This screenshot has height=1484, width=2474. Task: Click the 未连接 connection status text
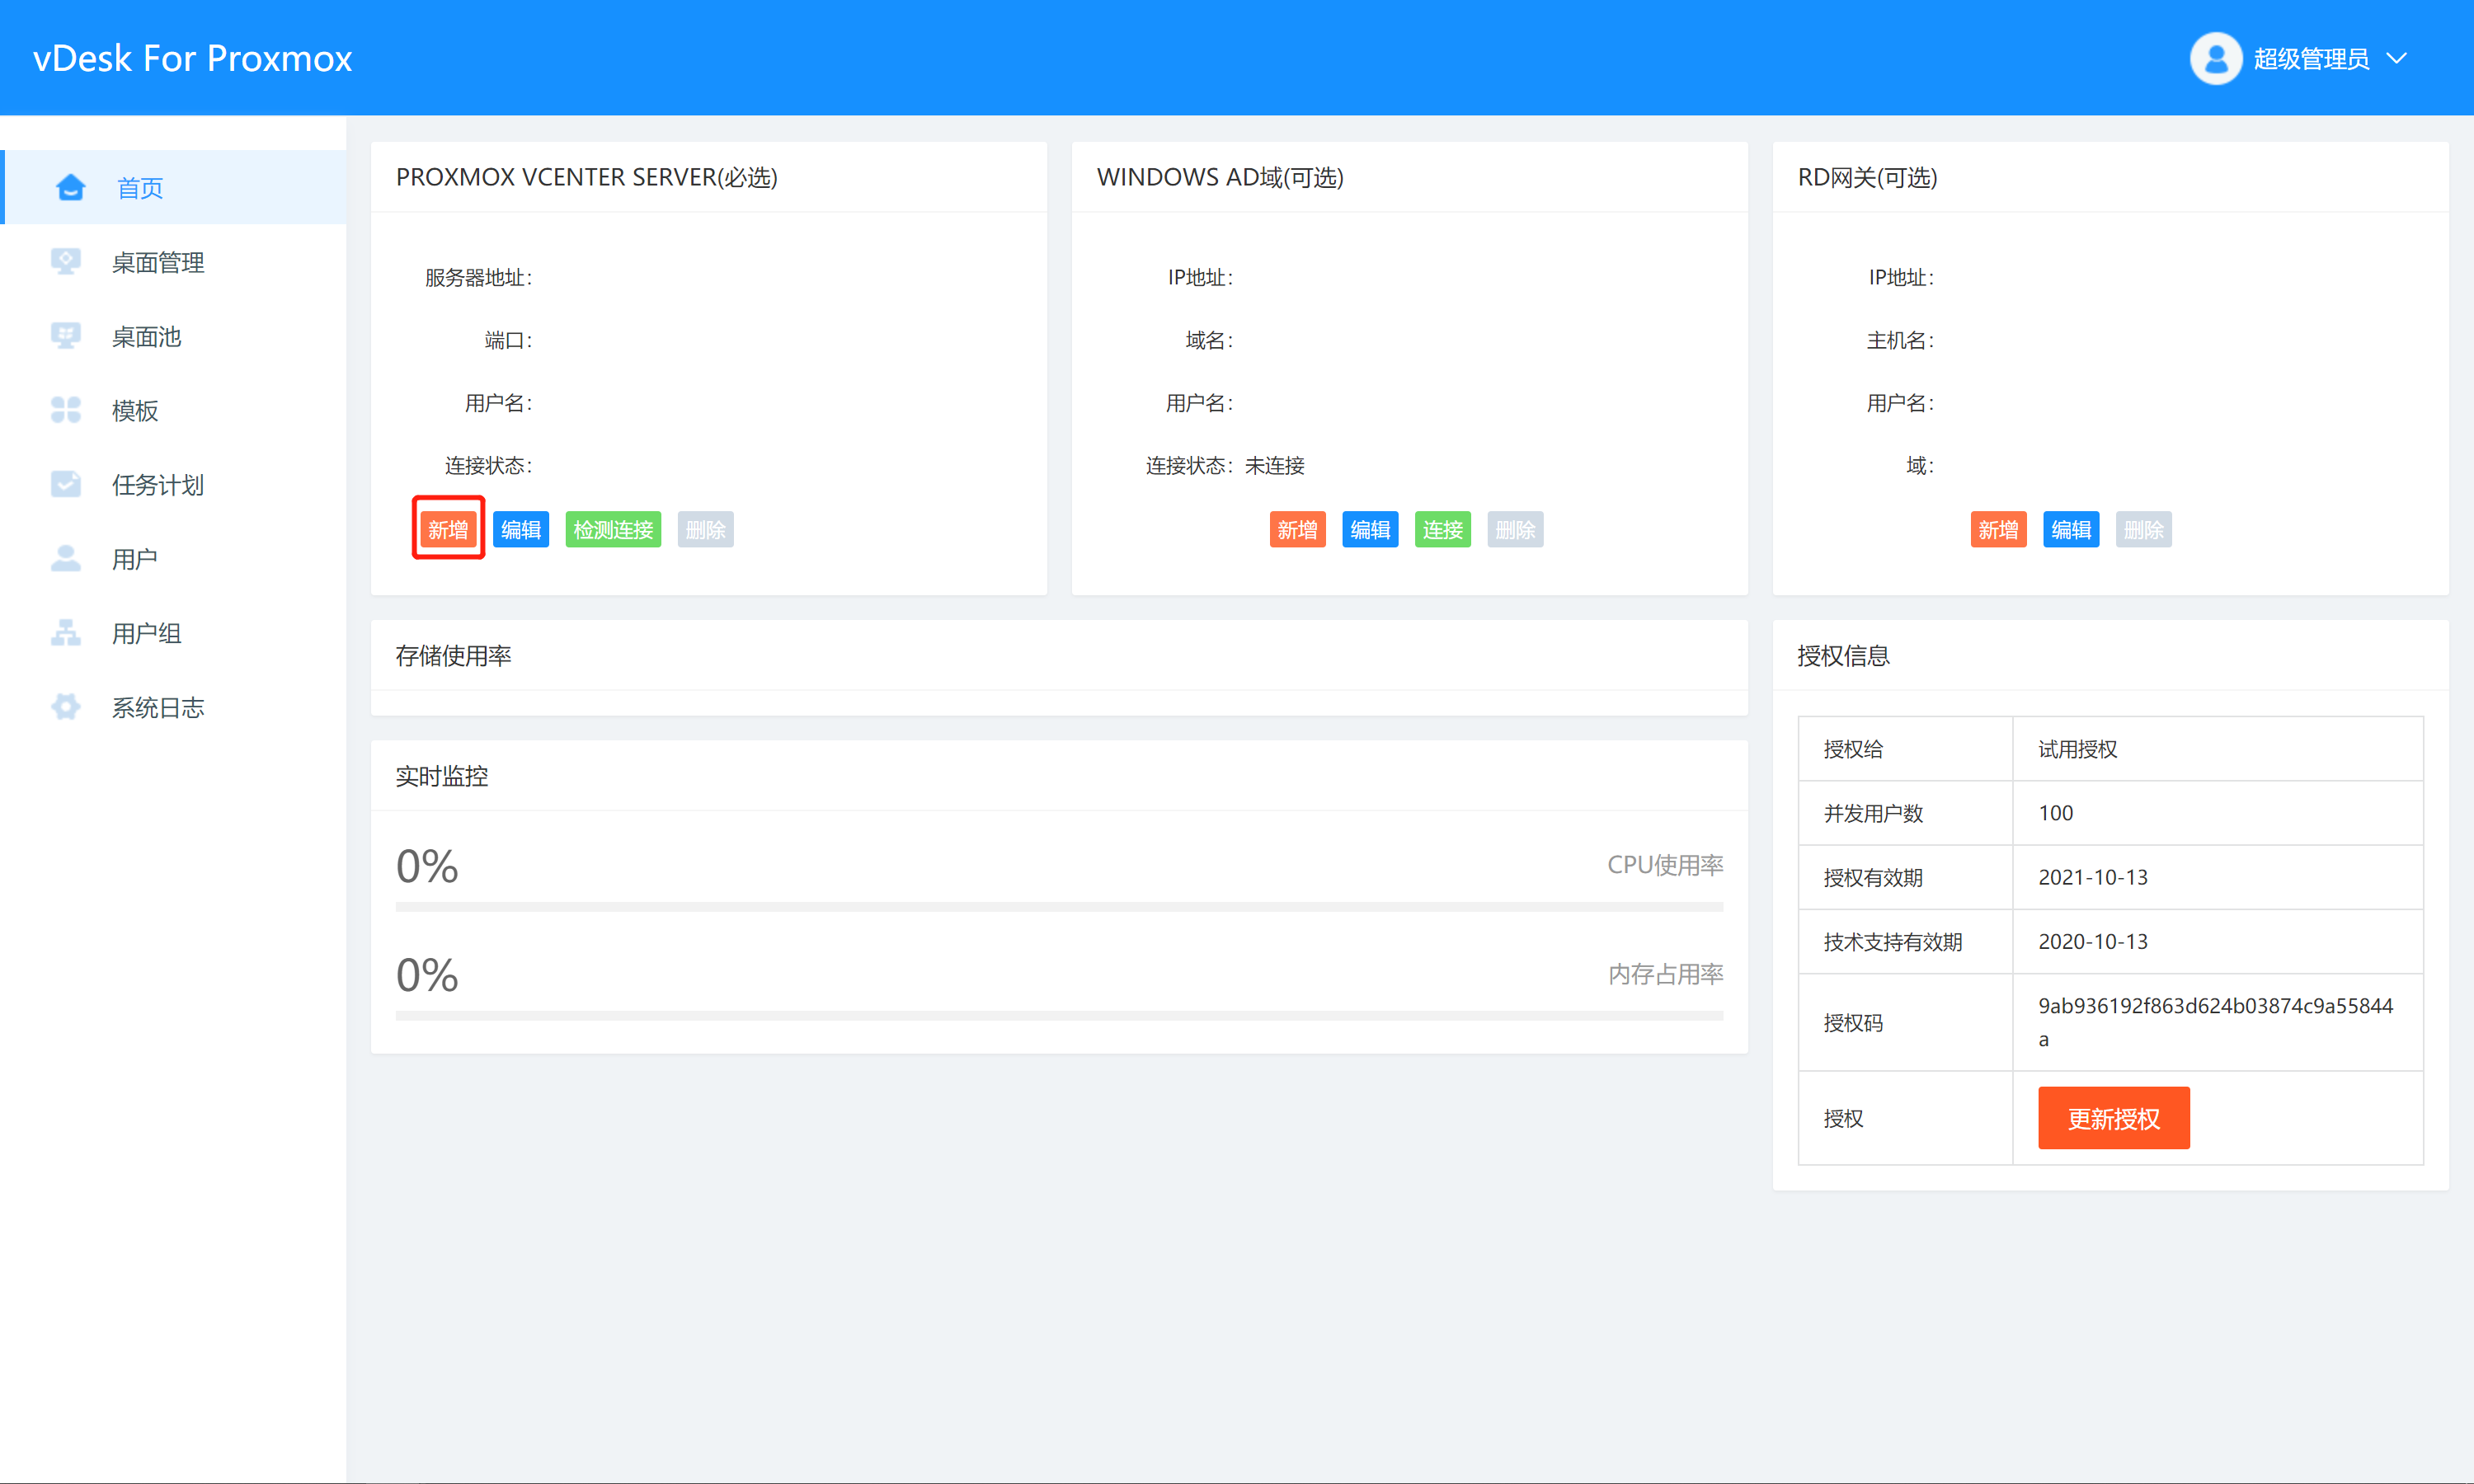pyautogui.click(x=1275, y=466)
